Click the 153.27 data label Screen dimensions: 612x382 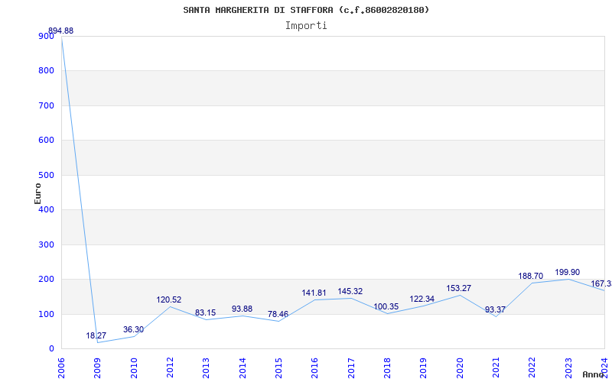click(x=458, y=288)
